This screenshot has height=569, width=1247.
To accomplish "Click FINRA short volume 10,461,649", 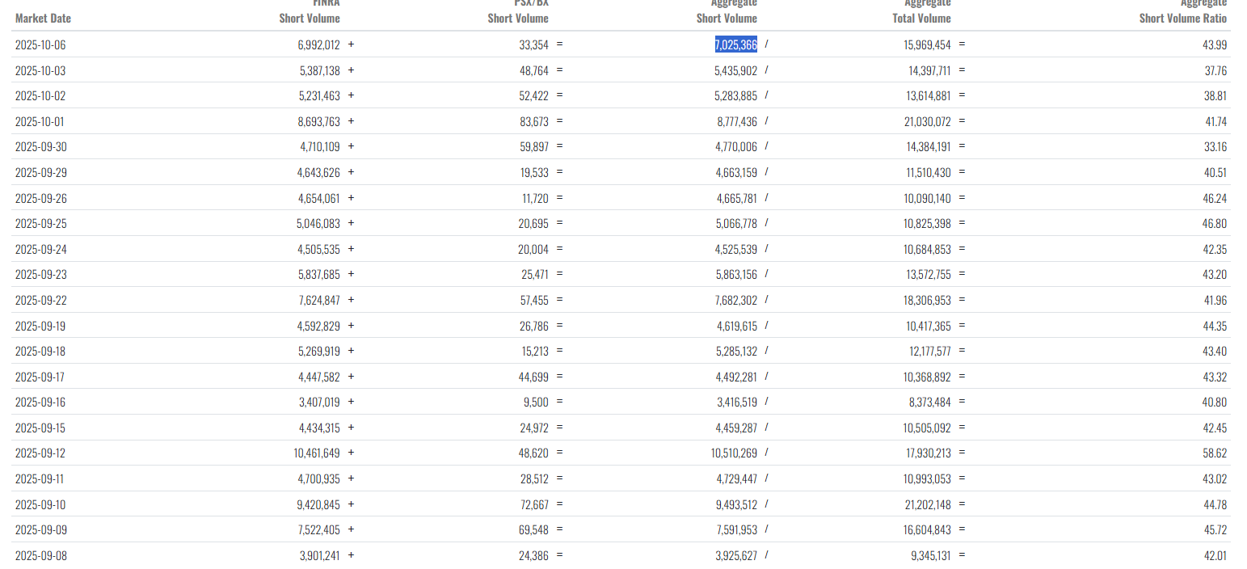I will (317, 454).
